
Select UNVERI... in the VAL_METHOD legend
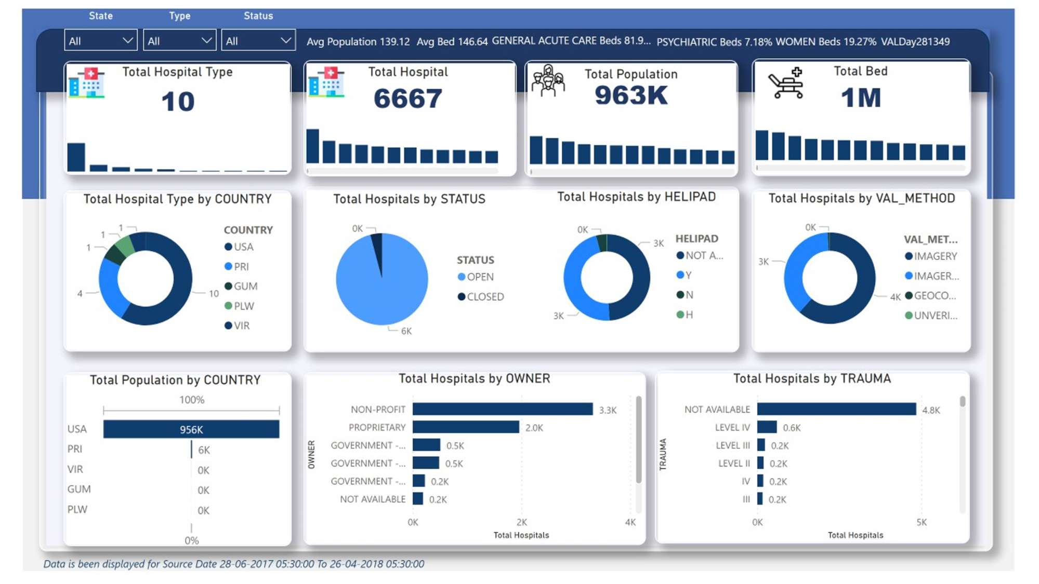(x=931, y=315)
